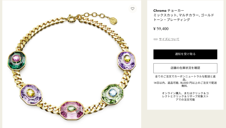Click the extender chain rings near the clasp
Screen dimensions: 226x128
pyautogui.click(x=94, y=15)
